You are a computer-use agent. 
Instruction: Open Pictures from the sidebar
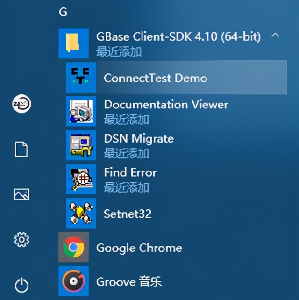21,194
